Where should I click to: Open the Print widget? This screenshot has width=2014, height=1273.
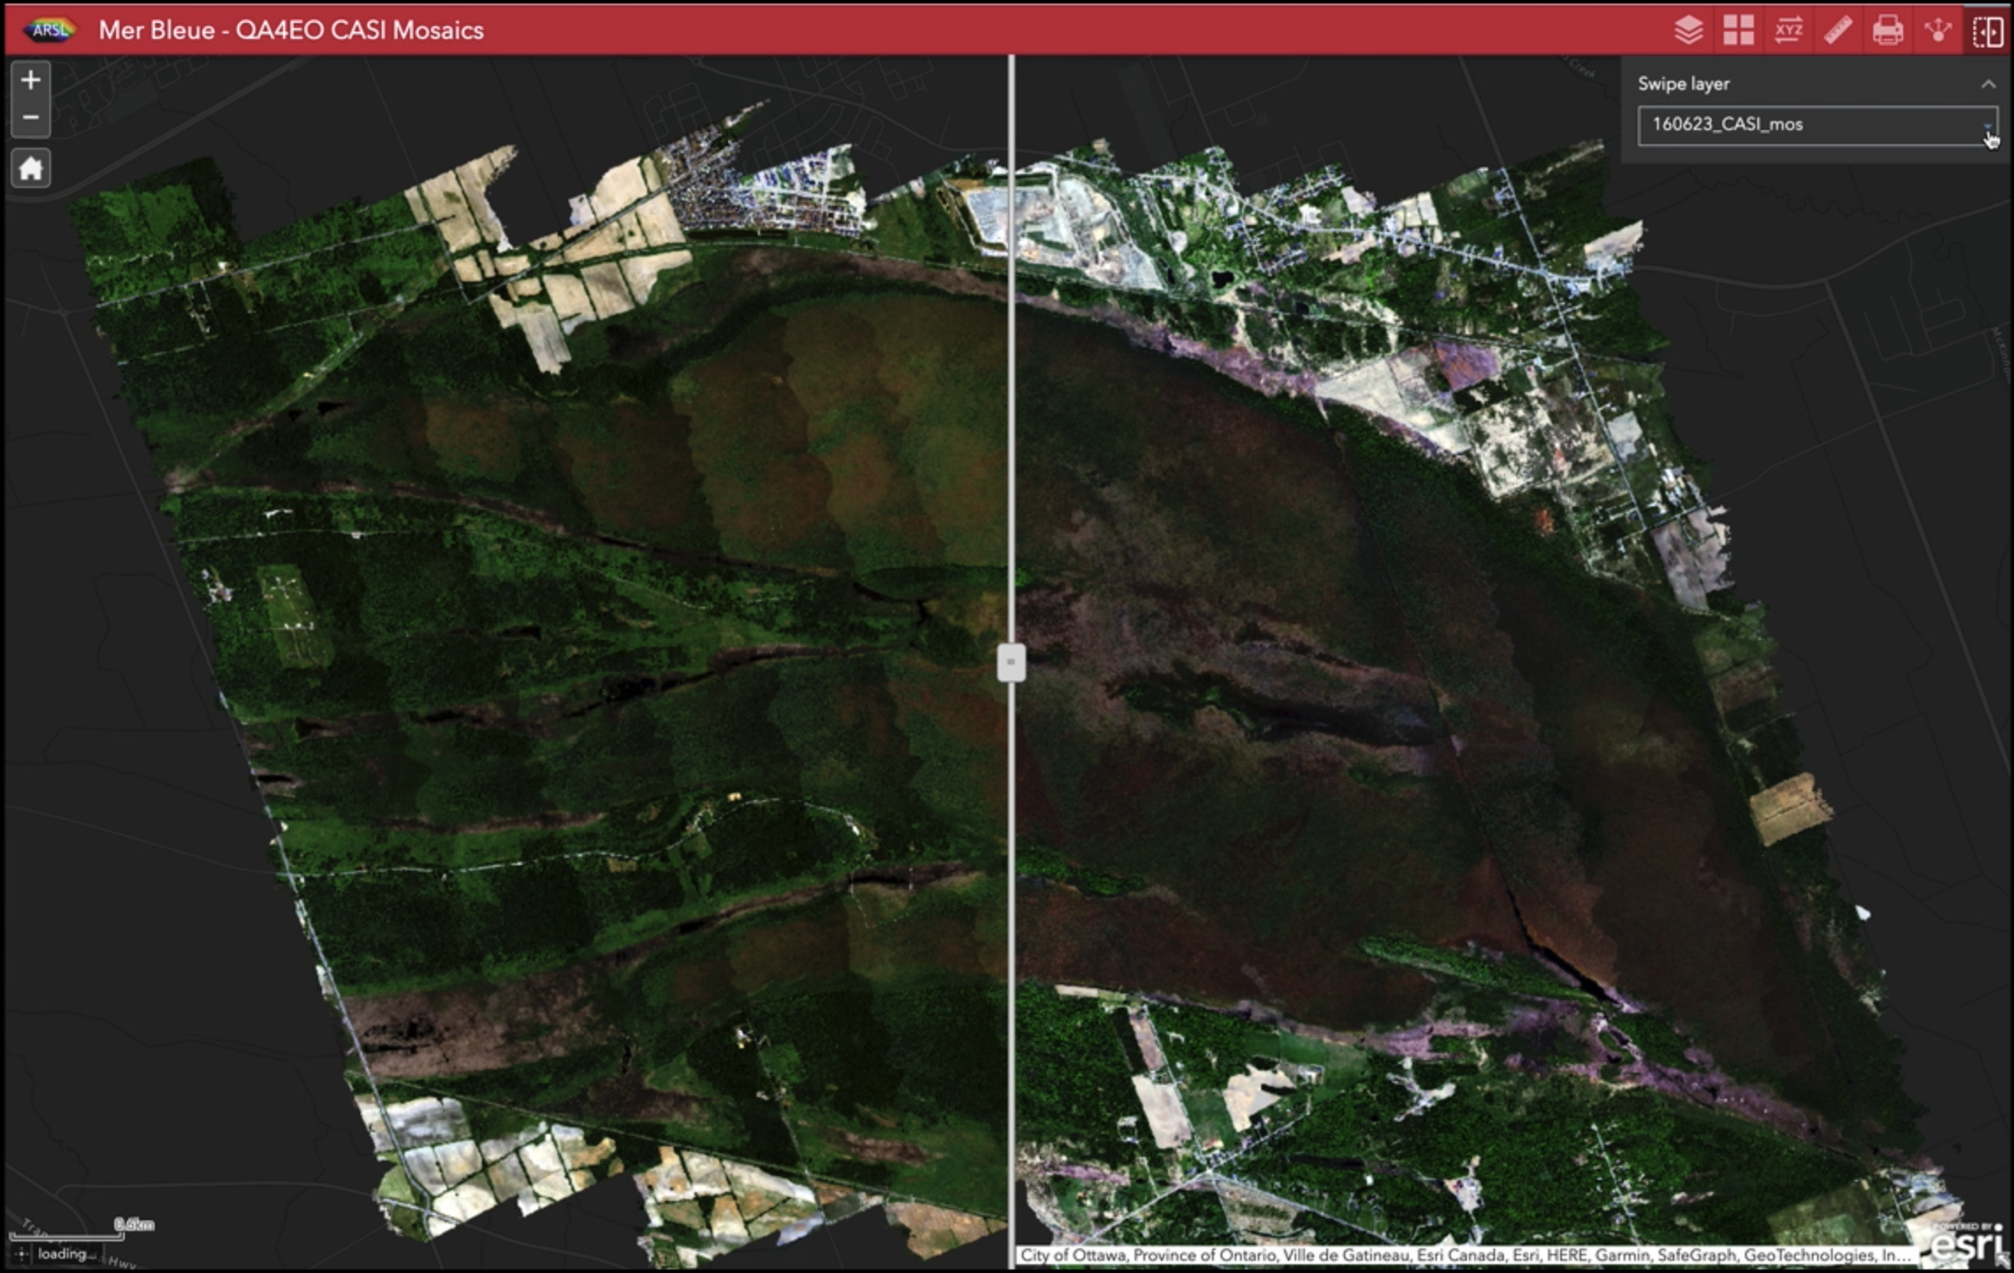(x=1888, y=30)
